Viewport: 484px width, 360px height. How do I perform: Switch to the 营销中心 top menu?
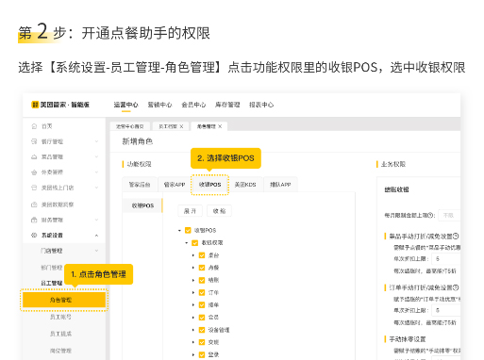159,105
